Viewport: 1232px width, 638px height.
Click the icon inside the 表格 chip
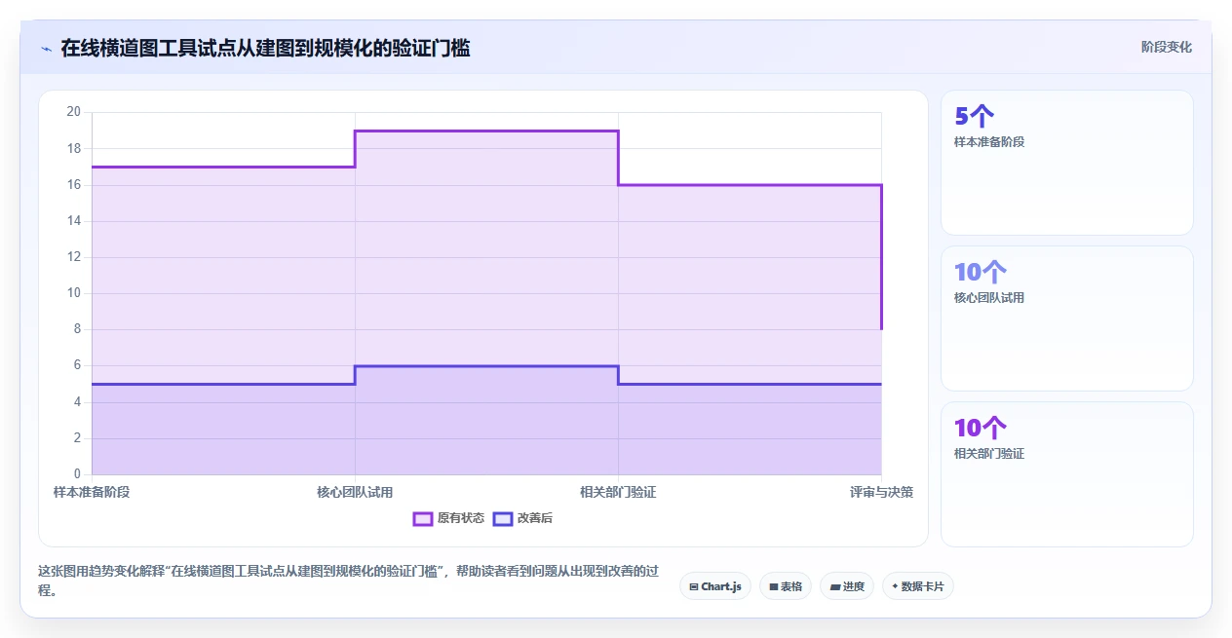coord(774,586)
